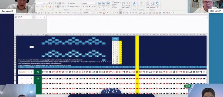Viewport: 223px width, 97px height.
Task: Expand the AutoSum dropdown menu
Action: coord(120,2)
